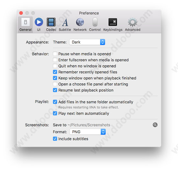
Task: Click the Subtitle tab label
Action: 65,30
